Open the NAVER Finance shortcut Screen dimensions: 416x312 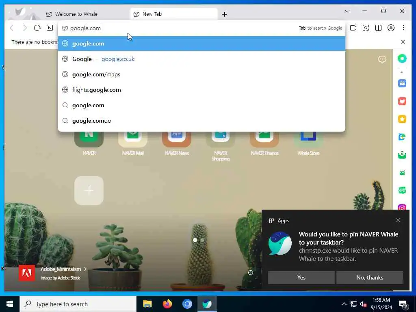(x=264, y=143)
